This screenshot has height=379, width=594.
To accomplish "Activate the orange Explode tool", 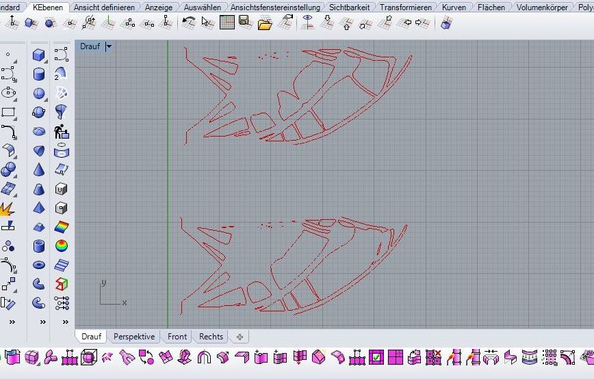I will (x=8, y=208).
